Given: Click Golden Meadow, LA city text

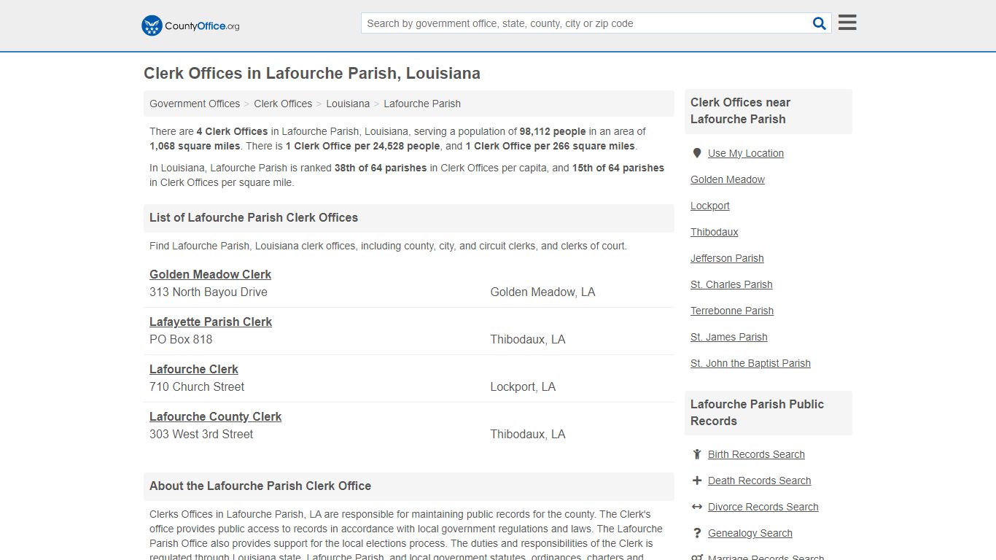Looking at the screenshot, I should 542,292.
